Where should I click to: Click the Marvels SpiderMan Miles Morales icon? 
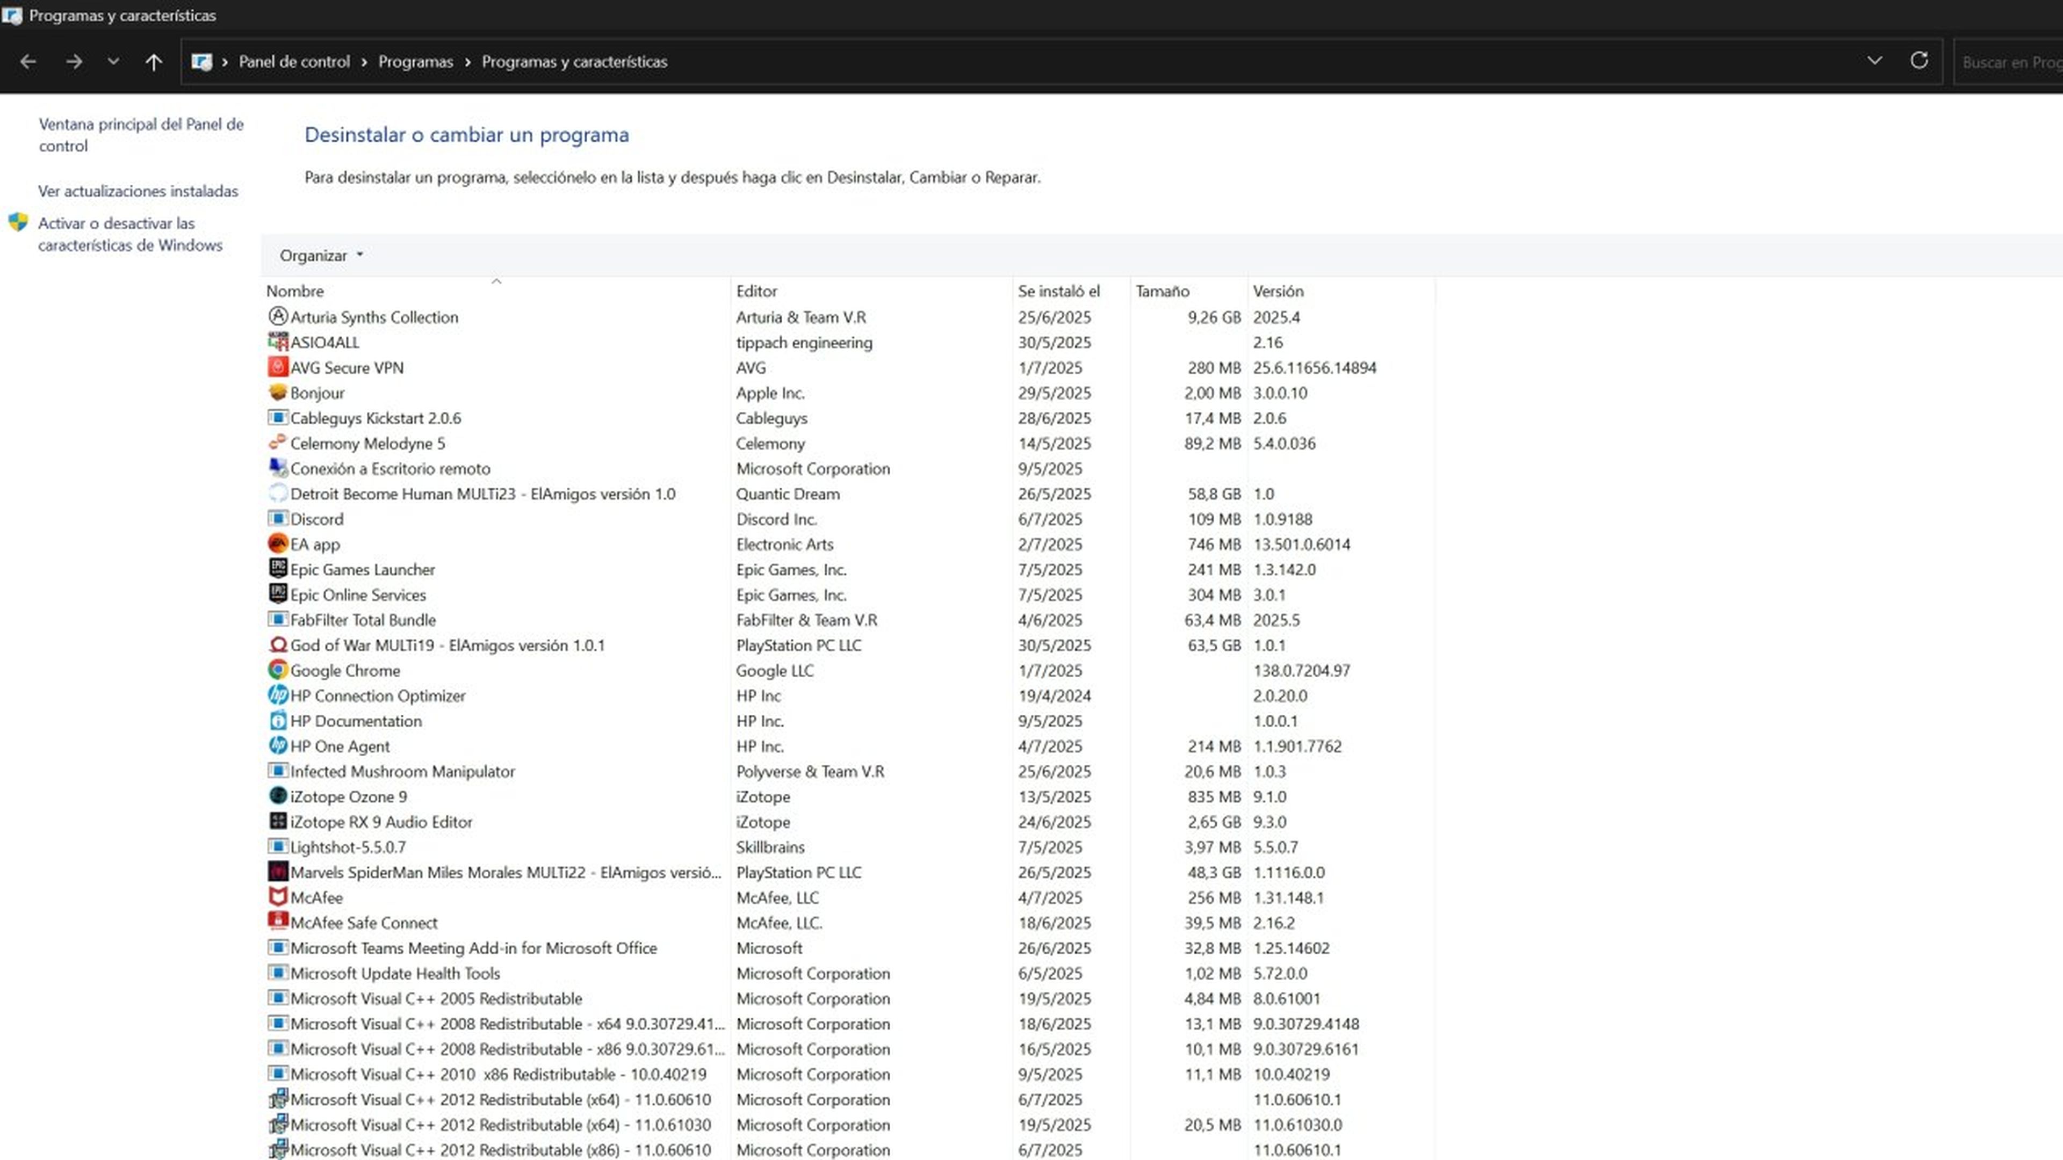pos(277,871)
